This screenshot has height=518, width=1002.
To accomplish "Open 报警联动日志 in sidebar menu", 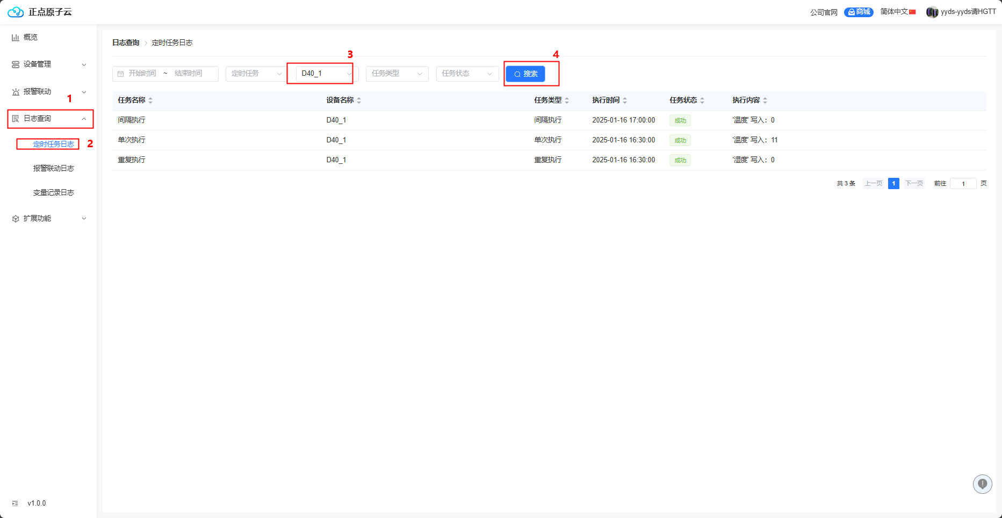I will point(54,168).
